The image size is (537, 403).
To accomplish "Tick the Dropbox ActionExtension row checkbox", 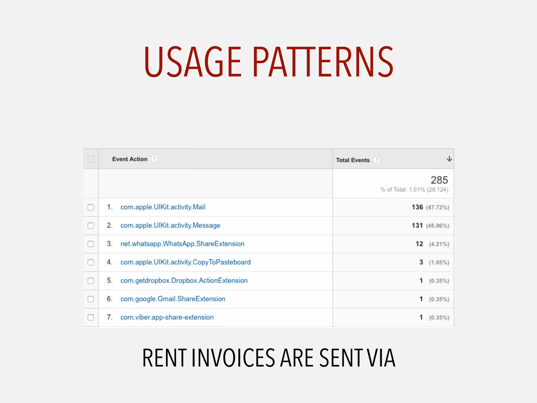I will (x=91, y=281).
